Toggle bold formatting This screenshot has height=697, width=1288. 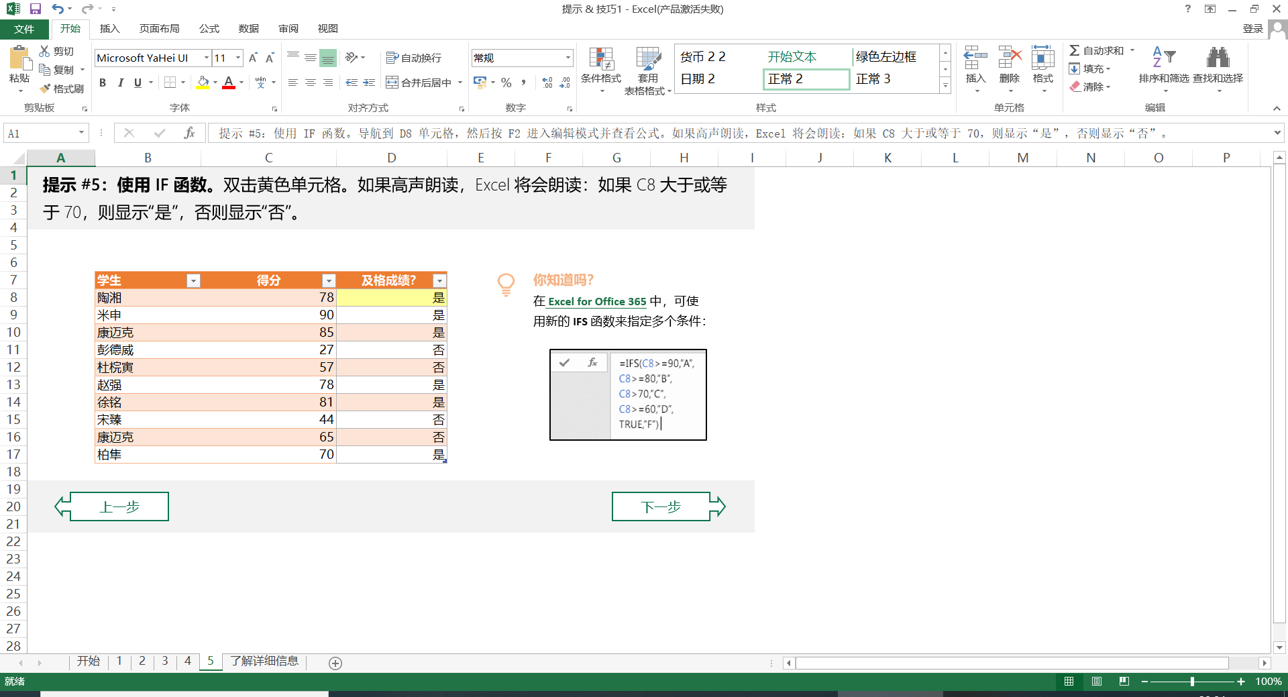(x=103, y=83)
